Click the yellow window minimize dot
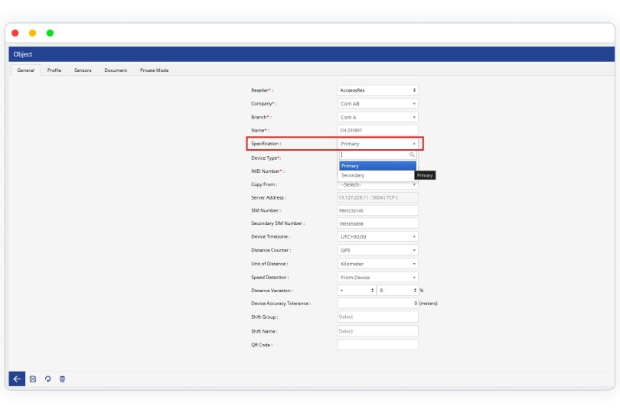620x413 pixels. click(x=32, y=33)
